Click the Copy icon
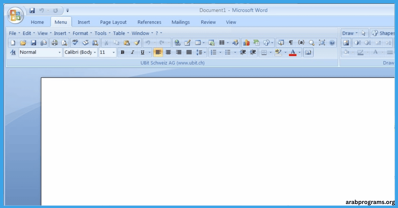The height and width of the screenshot is (208, 398). [x=116, y=43]
